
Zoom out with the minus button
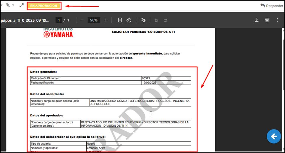[82, 20]
